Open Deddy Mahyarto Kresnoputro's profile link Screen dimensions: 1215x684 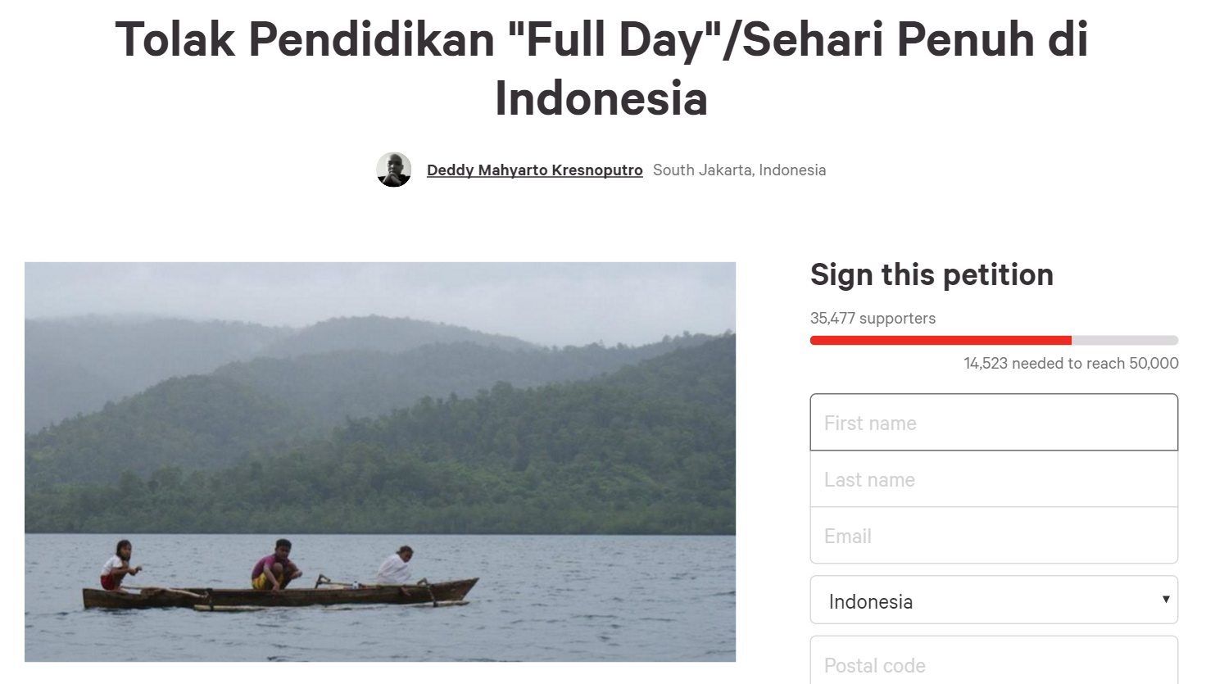click(534, 170)
